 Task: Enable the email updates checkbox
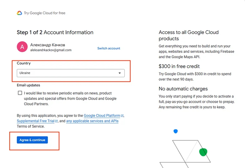click(20, 93)
